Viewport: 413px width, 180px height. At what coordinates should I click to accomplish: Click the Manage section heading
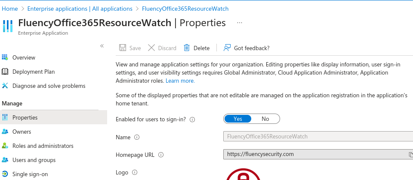(12, 103)
